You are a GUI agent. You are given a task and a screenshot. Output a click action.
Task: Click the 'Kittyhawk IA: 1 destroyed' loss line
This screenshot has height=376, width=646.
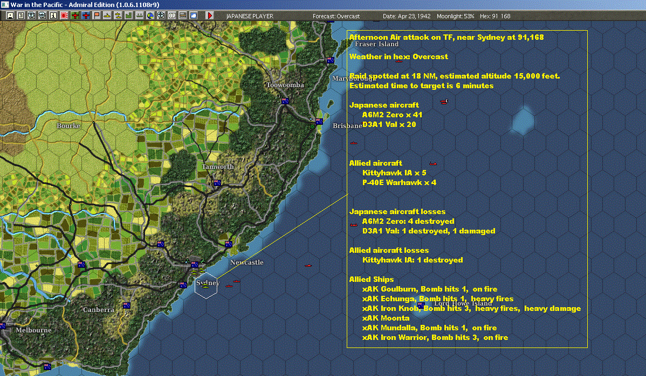point(413,260)
